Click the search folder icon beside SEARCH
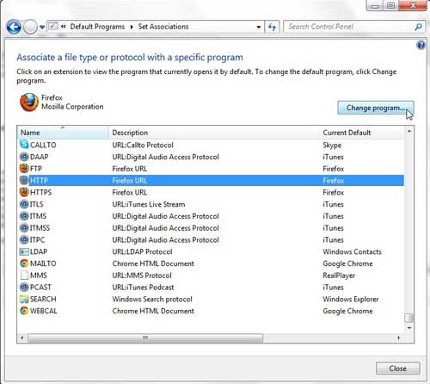Viewport: 430px width, 384px height. [24, 299]
